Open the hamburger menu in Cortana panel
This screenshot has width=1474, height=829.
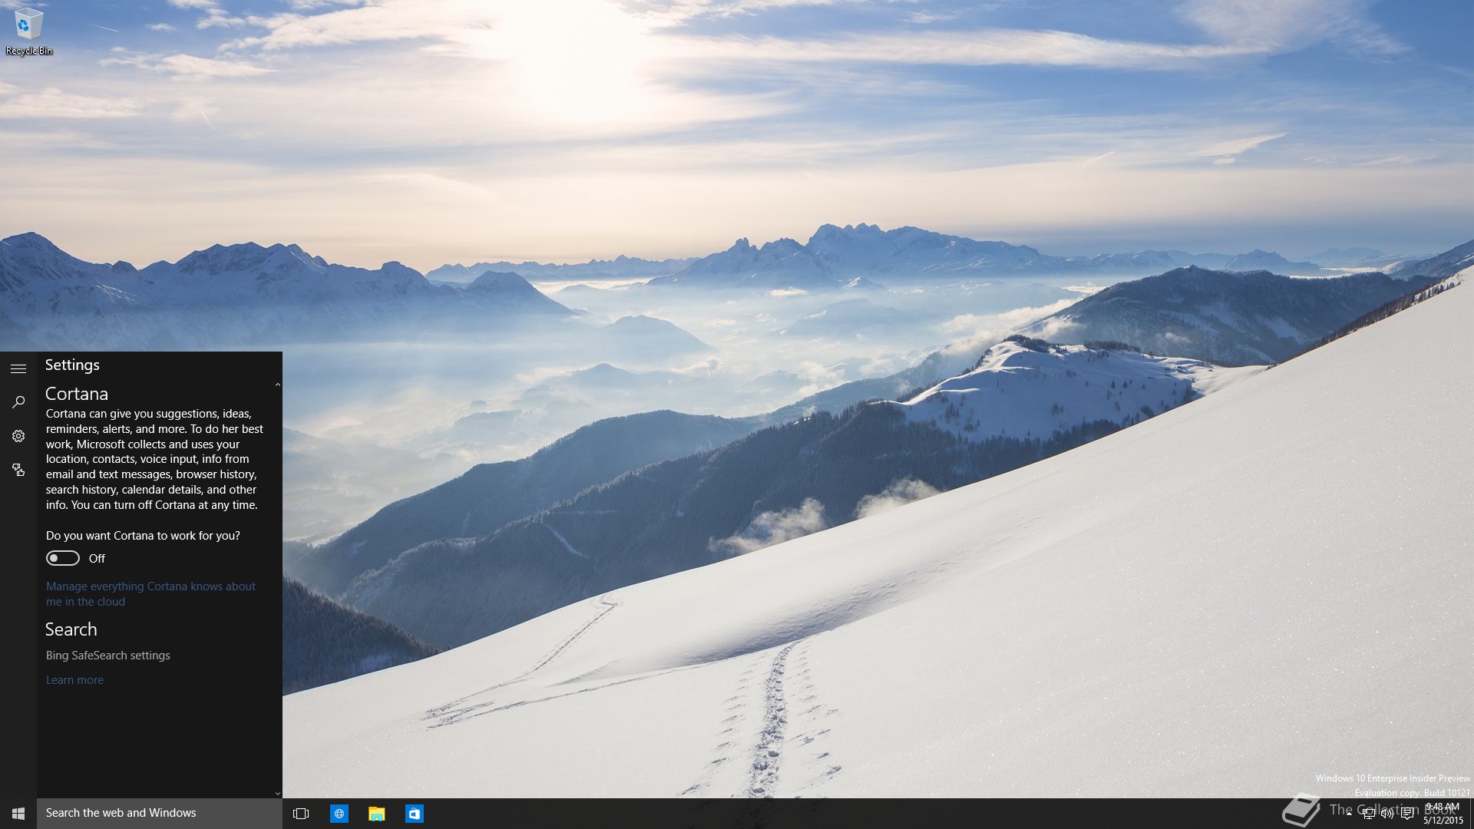[18, 368]
